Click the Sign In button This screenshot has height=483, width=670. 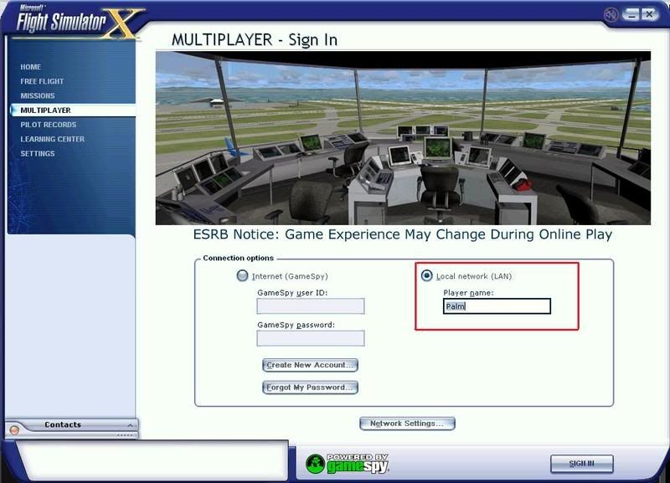[x=581, y=464]
